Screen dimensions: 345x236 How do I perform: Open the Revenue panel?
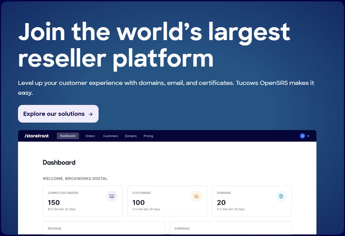(x=104, y=228)
